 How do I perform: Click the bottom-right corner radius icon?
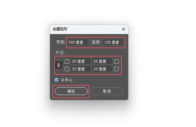117,69
